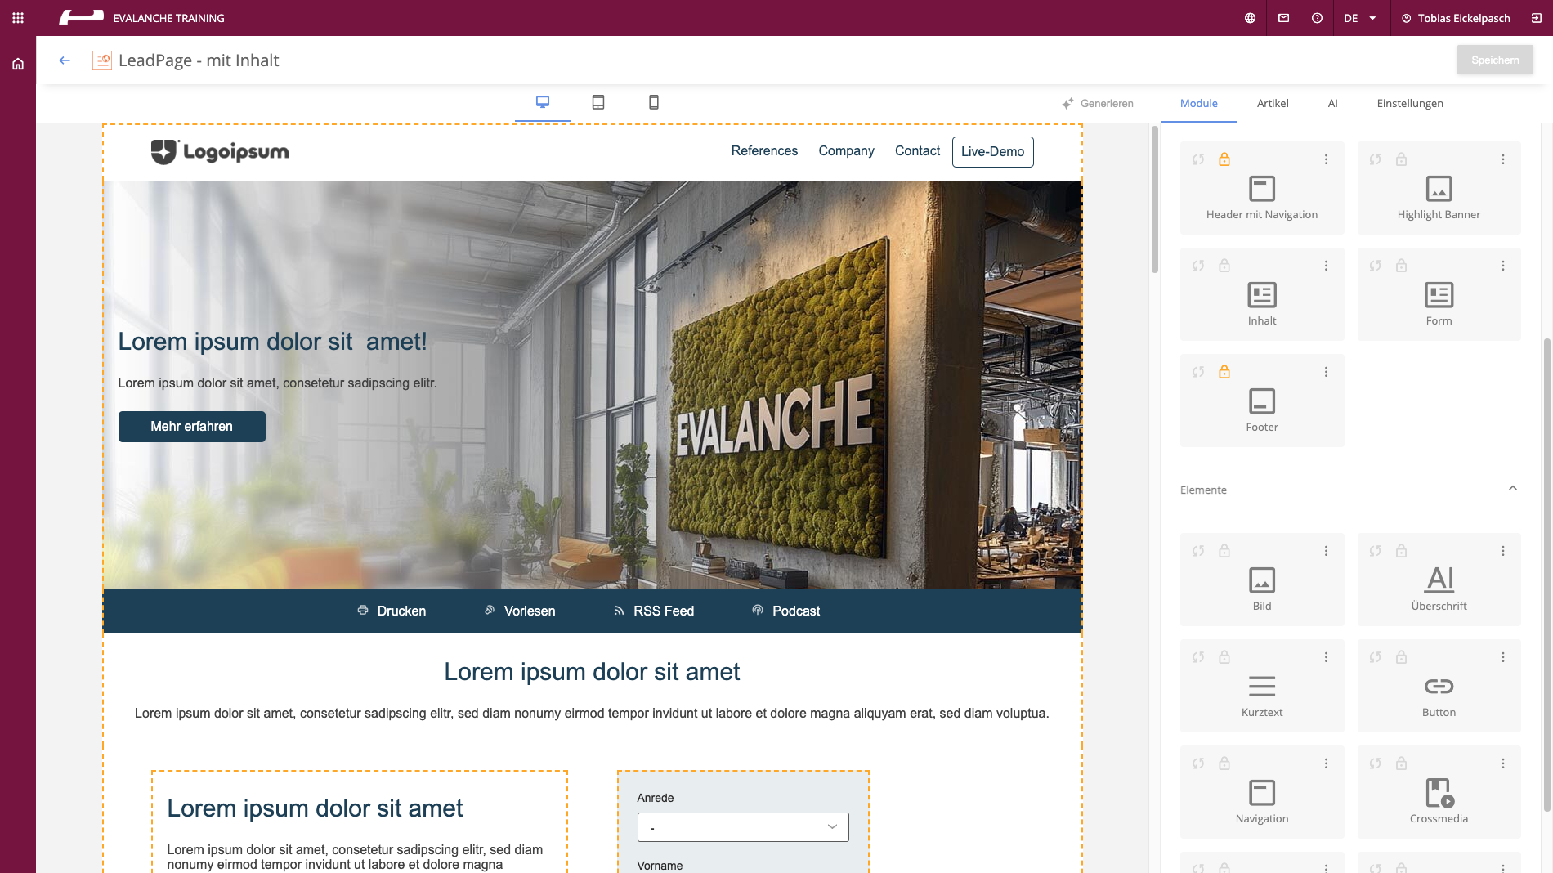This screenshot has width=1553, height=873.
Task: Select the Button element
Action: [x=1439, y=686]
